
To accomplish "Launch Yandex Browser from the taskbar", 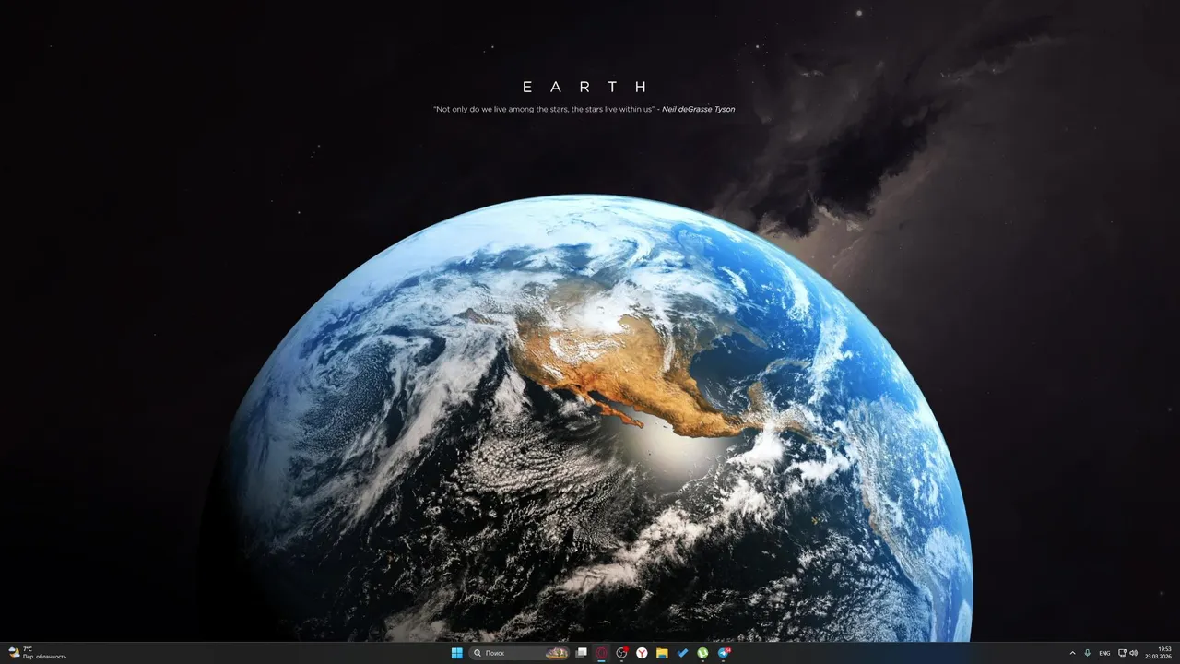I will point(642,653).
